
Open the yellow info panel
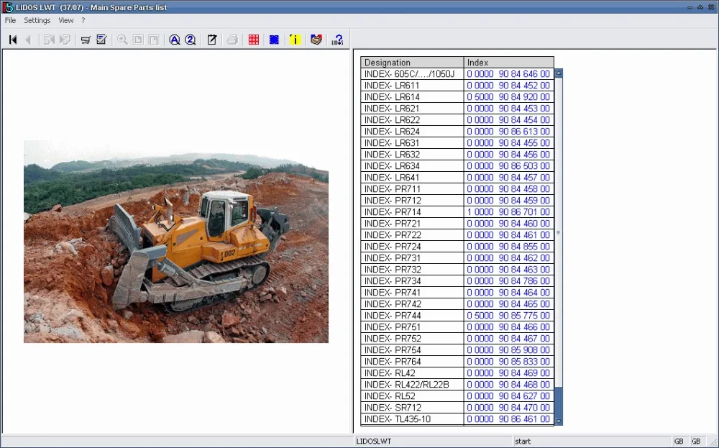click(x=295, y=40)
